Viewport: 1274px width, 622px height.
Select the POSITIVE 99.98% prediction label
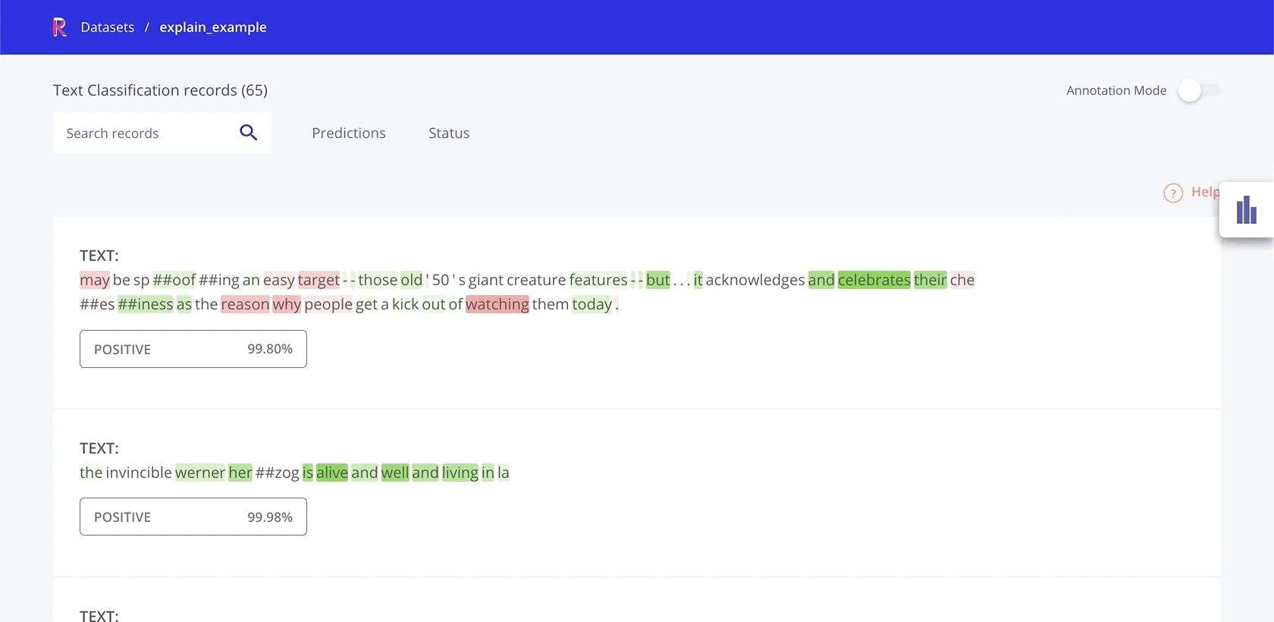[193, 517]
